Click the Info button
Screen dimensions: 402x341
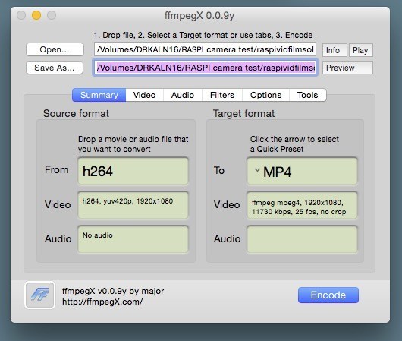[334, 50]
